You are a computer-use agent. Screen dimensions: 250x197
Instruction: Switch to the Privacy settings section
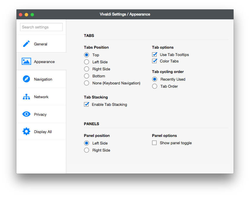(x=40, y=114)
